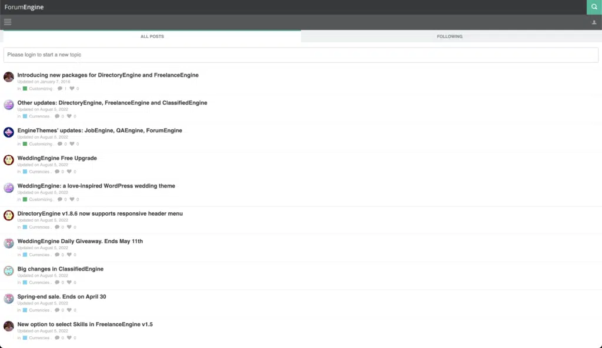
Task: Open Currencies category under 'New option to select Skills'
Action: (39, 337)
